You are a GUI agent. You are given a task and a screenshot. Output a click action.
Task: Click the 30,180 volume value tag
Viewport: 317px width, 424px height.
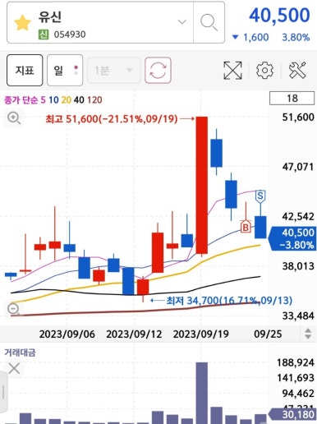click(293, 414)
